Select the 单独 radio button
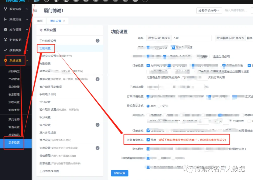The image size is (253, 180). pyautogui.click(x=148, y=106)
